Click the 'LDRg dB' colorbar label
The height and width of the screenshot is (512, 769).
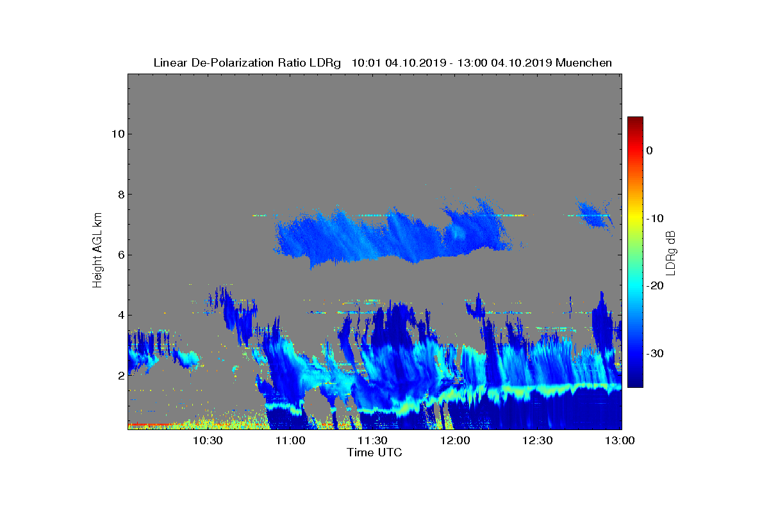(x=671, y=252)
